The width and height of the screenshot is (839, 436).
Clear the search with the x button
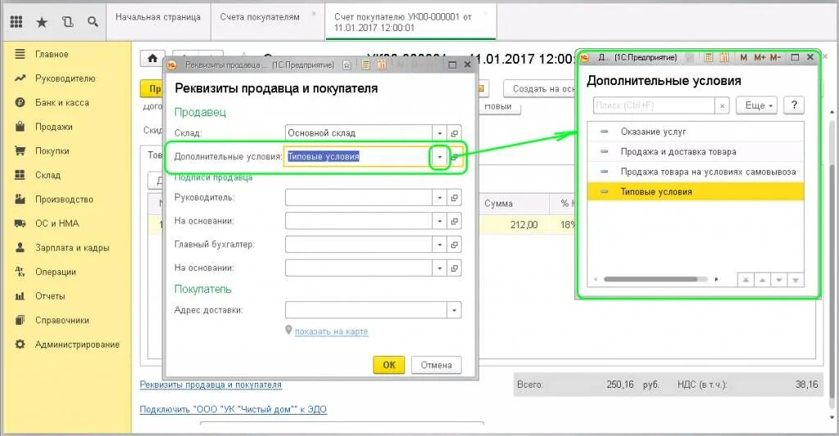coord(723,106)
